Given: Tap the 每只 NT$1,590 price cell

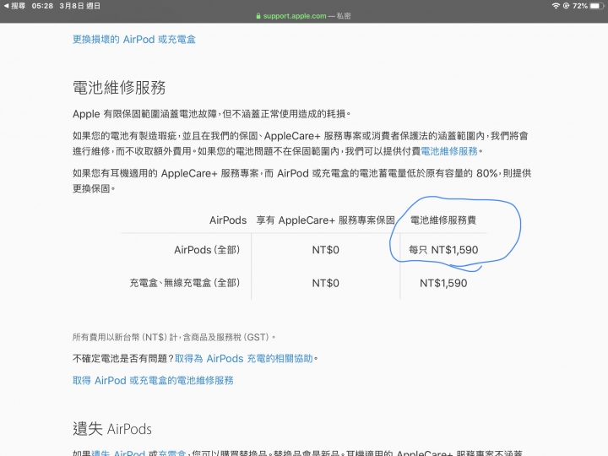Looking at the screenshot, I should [443, 250].
